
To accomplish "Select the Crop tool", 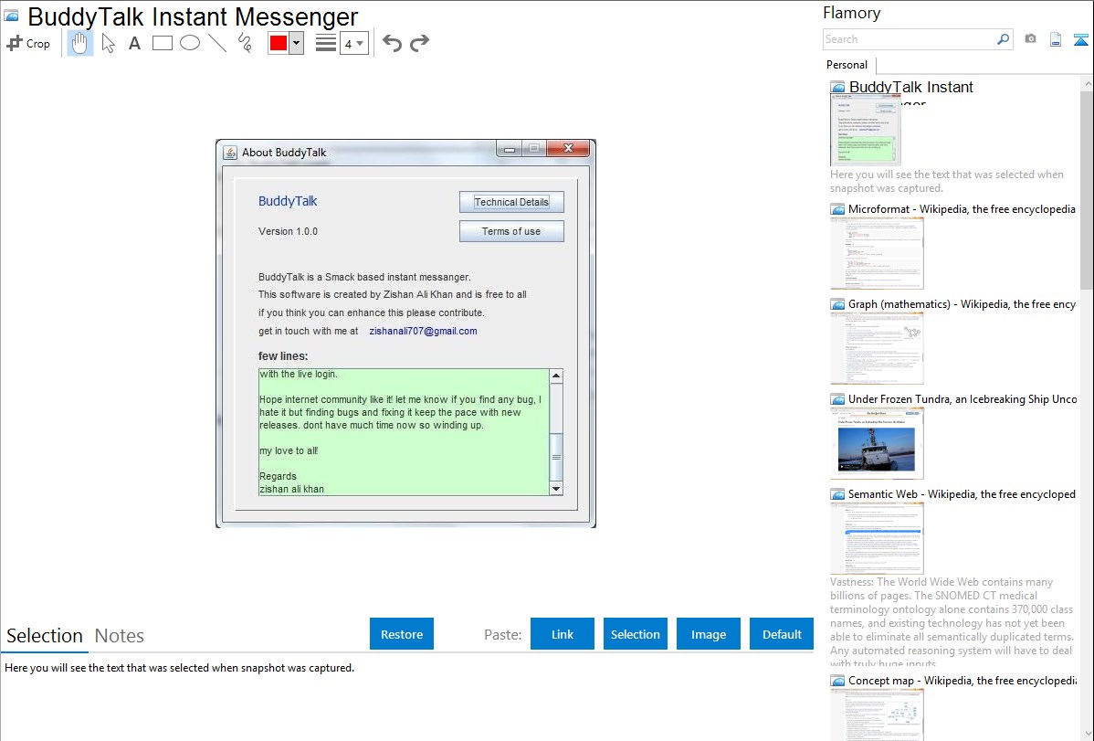I will pyautogui.click(x=28, y=43).
